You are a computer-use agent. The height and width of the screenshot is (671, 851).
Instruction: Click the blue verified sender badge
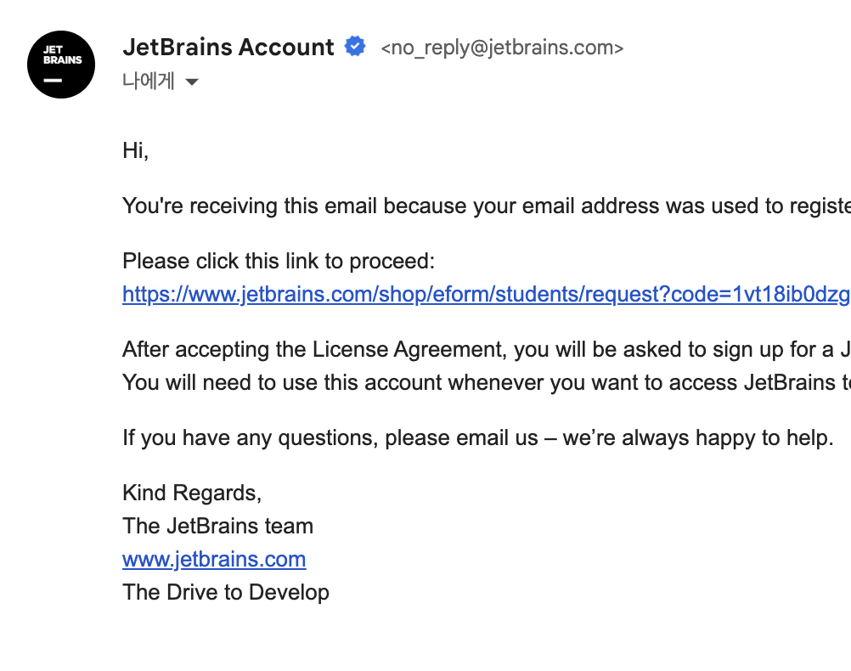click(355, 47)
